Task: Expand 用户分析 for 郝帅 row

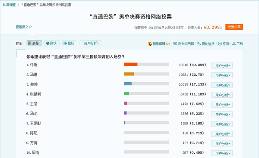Action: (x=222, y=85)
